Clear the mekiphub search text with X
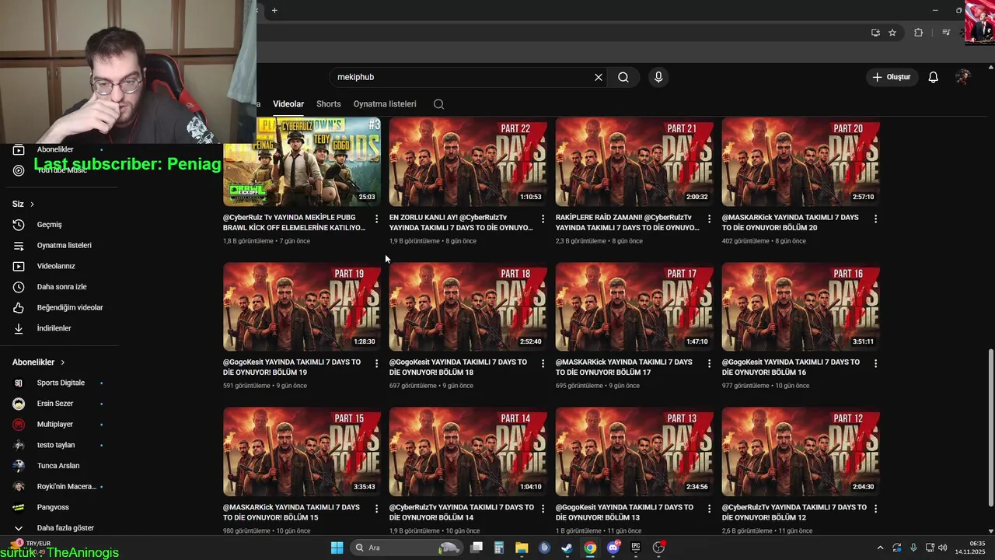 point(599,77)
